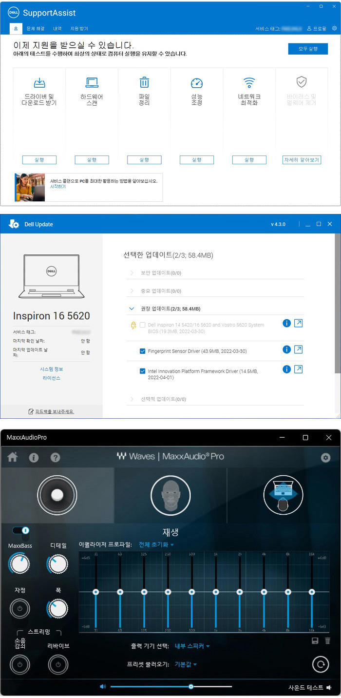Delete the equalizer preset with trash icon
Screen dimensions: 341x698
point(328,641)
